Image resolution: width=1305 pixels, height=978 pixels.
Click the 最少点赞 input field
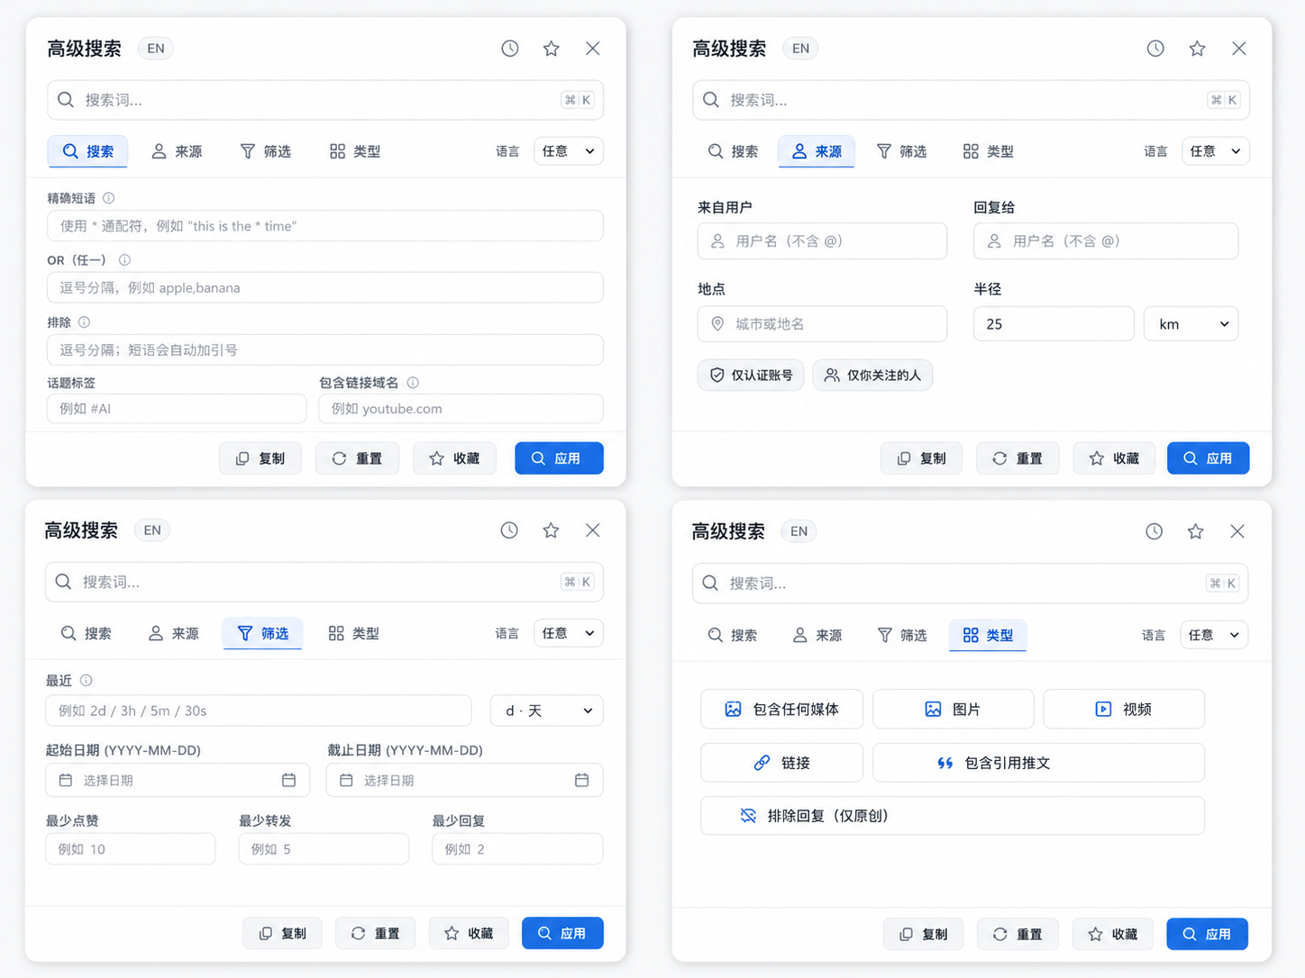131,849
